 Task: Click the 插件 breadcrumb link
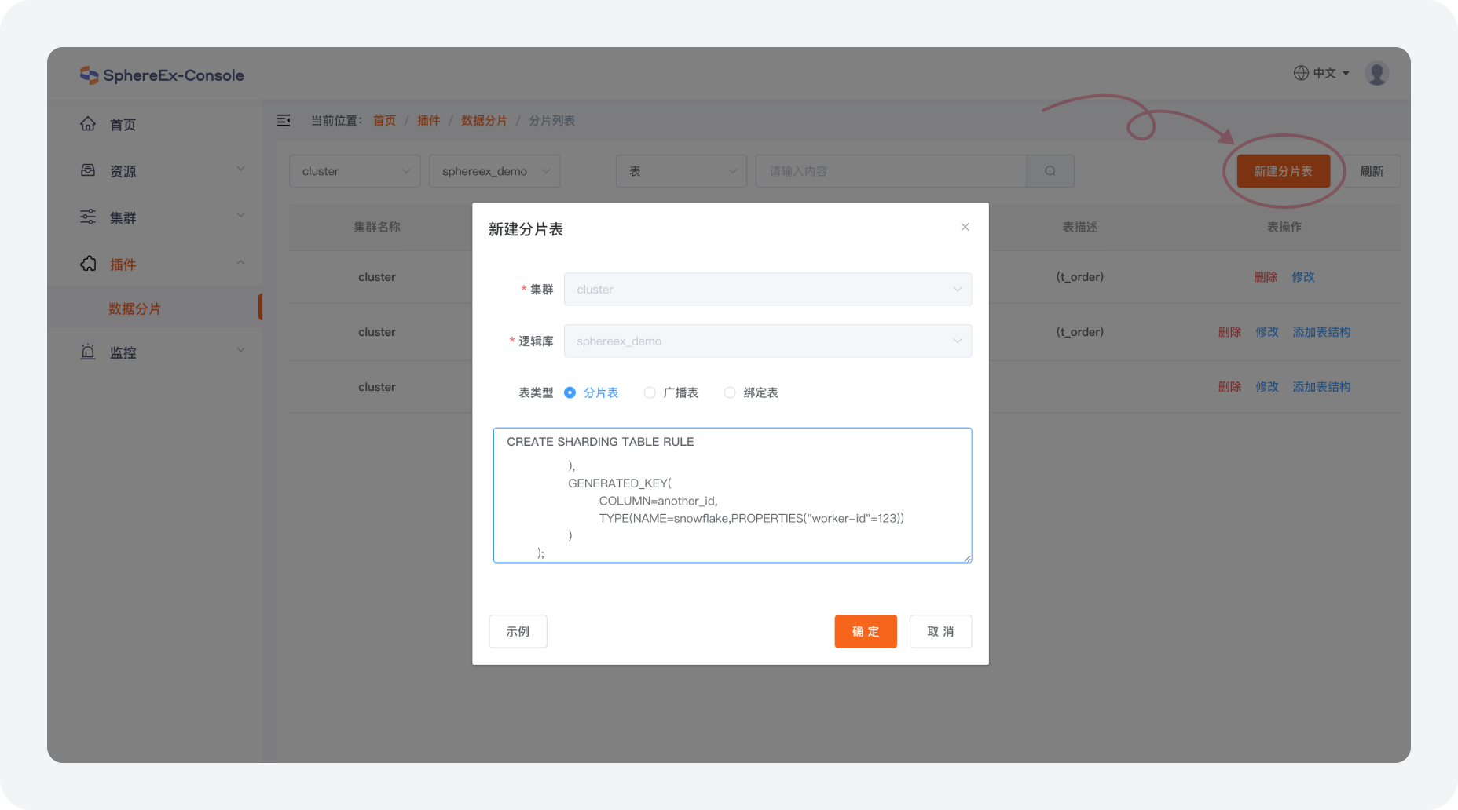[428, 120]
